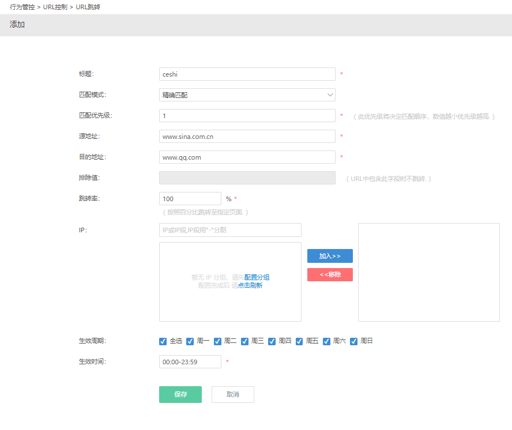This screenshot has height=430, width=512.
Task: Disable the 周日 checkbox
Action: tap(354, 341)
